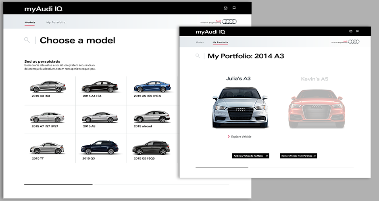This screenshot has height=201, width=379.
Task: Open the mail icon in the My Portfolio window
Action: (351, 31)
